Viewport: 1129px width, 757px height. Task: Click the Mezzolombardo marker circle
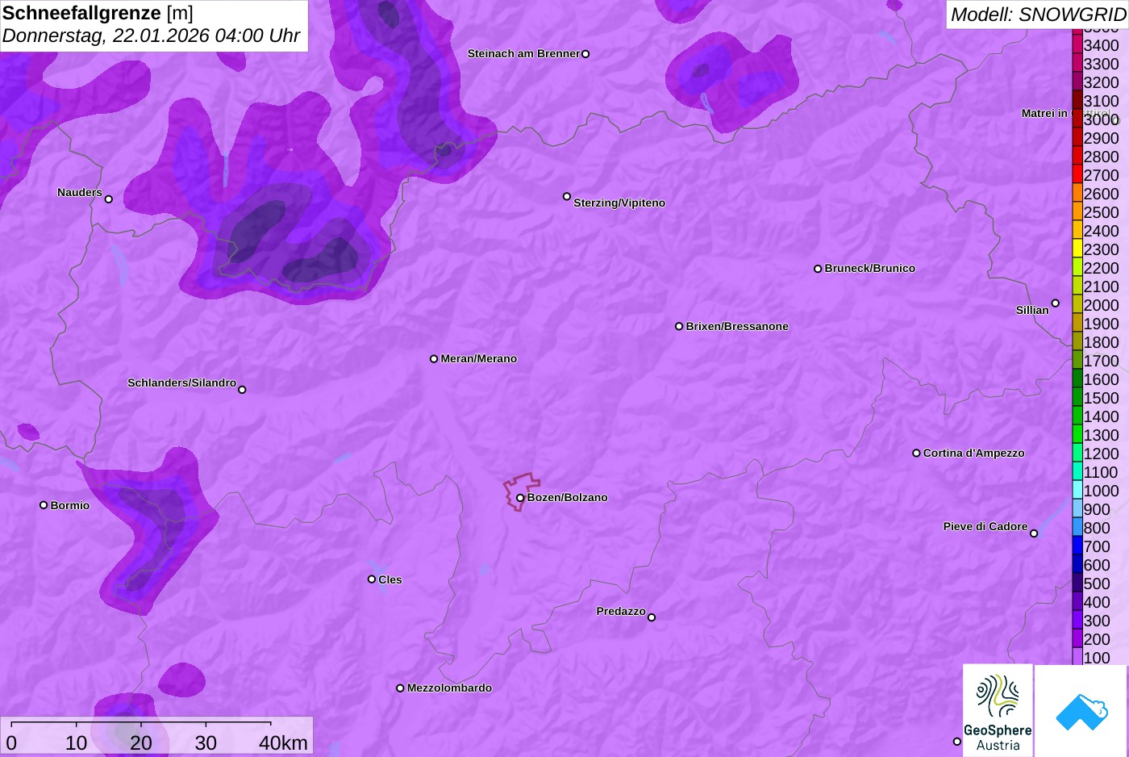pyautogui.click(x=400, y=688)
